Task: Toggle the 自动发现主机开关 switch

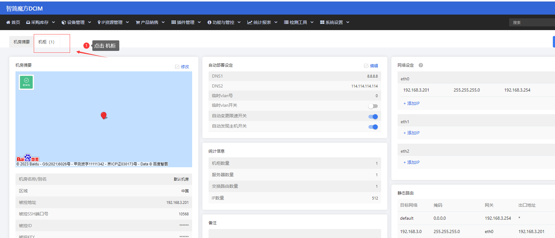Action: [x=373, y=127]
